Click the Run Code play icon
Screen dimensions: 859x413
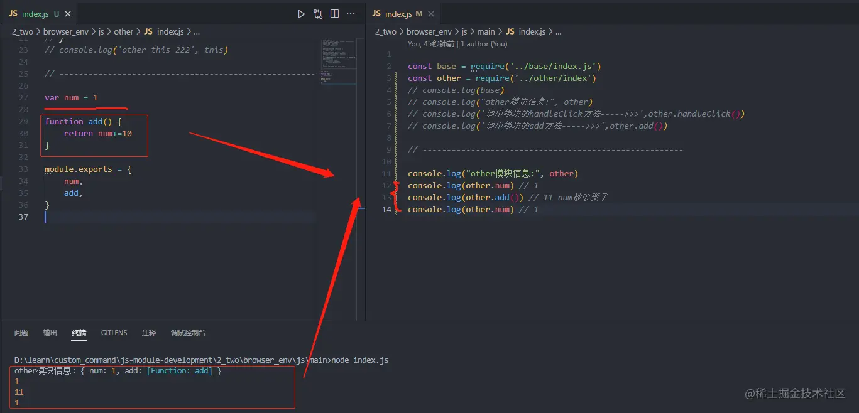point(301,14)
